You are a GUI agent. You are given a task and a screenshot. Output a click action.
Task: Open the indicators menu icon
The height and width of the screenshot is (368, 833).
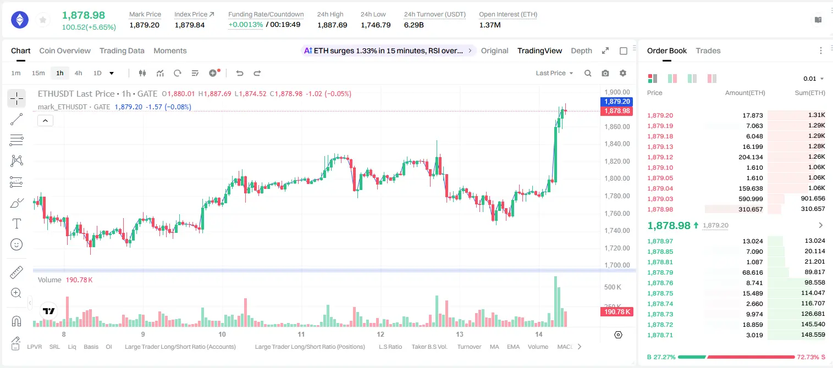[160, 73]
